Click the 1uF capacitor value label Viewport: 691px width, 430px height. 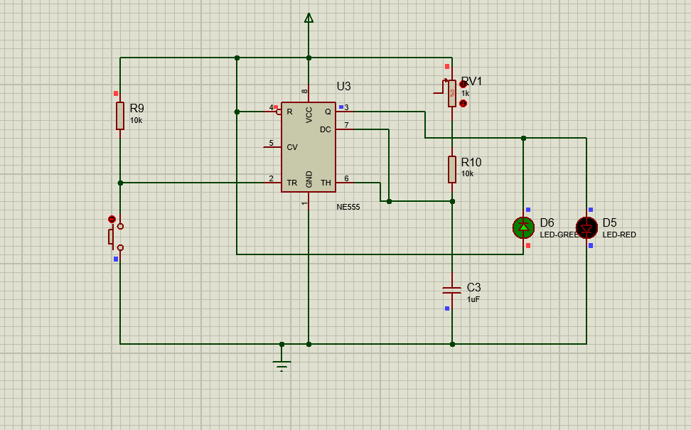point(473,300)
